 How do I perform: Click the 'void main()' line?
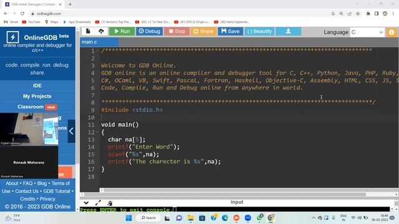coord(120,124)
